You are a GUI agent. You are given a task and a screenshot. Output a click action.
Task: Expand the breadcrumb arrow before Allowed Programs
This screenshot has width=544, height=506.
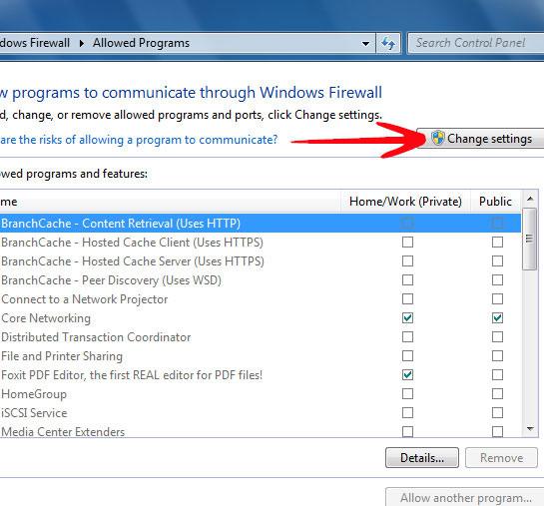pyautogui.click(x=82, y=43)
